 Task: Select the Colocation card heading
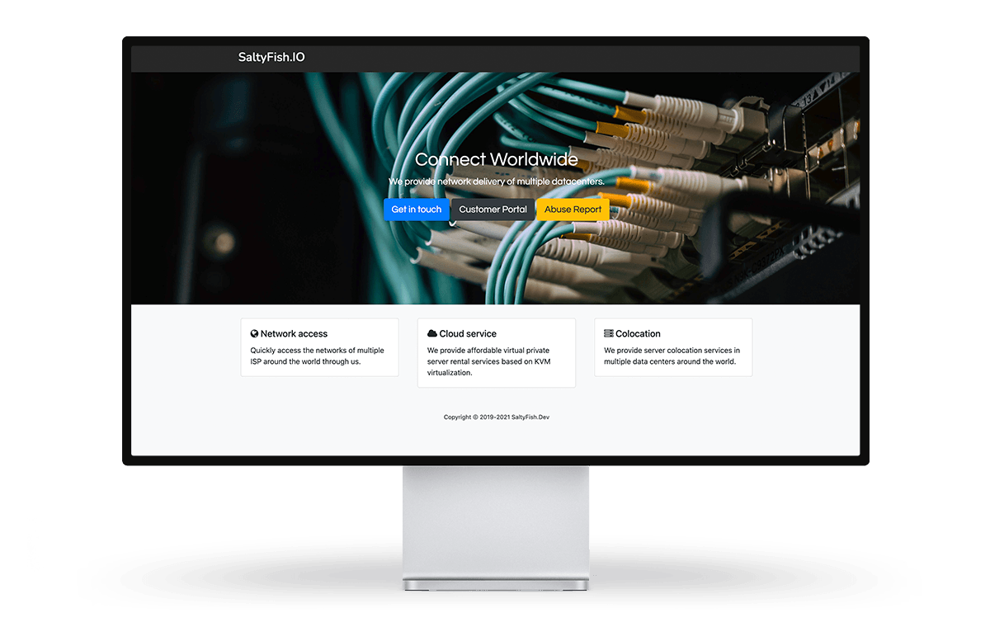(x=638, y=334)
